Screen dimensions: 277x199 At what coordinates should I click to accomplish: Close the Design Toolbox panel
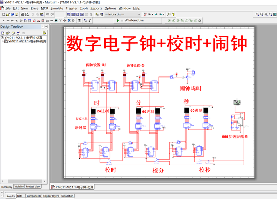pos(46,27)
